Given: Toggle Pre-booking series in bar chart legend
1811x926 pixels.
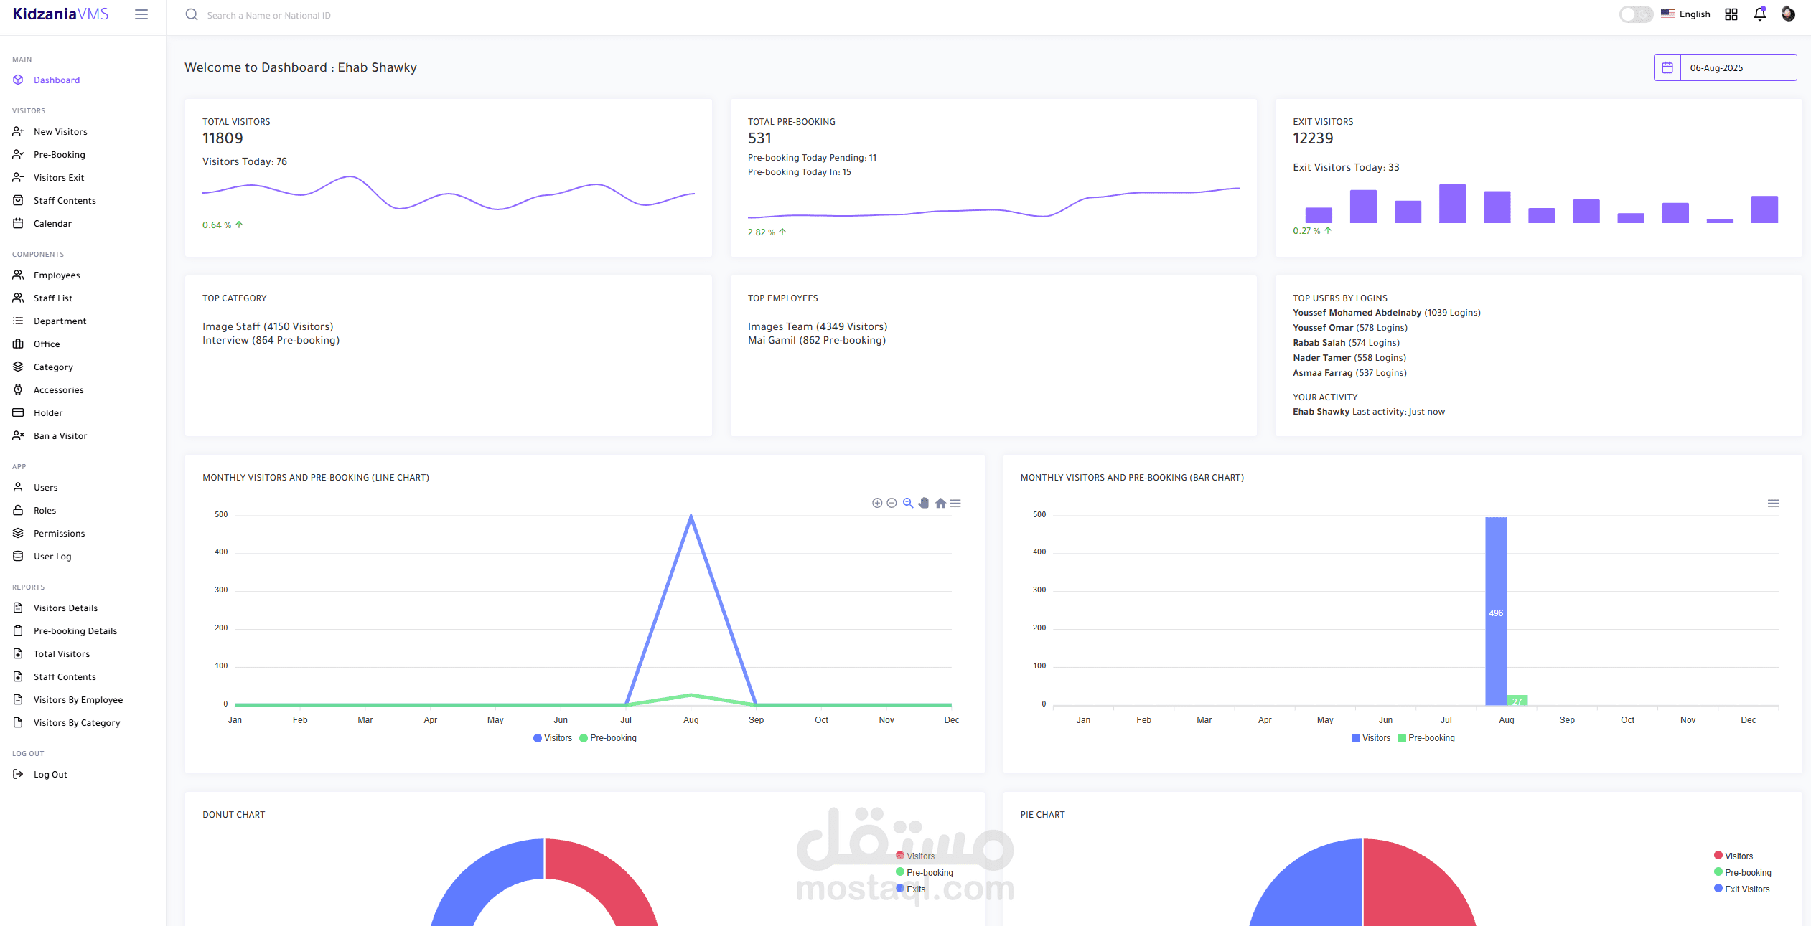Looking at the screenshot, I should pyautogui.click(x=1426, y=738).
